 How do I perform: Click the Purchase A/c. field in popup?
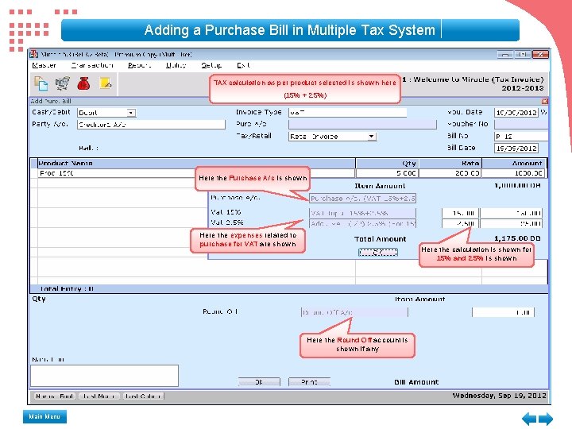[x=362, y=199]
